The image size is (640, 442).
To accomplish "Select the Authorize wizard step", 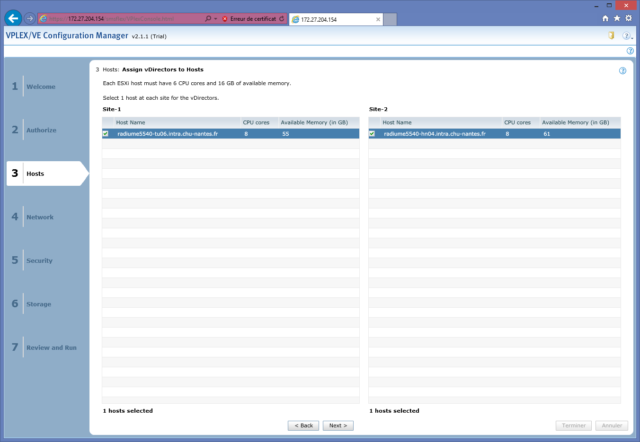I will click(x=41, y=130).
